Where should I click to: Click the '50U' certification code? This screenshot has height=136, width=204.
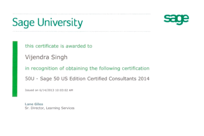[30, 79]
